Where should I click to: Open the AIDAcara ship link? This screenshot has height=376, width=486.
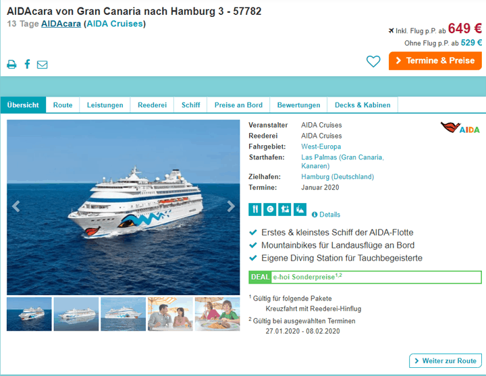61,24
